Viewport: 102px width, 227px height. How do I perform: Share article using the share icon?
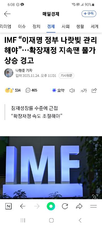click(94, 90)
